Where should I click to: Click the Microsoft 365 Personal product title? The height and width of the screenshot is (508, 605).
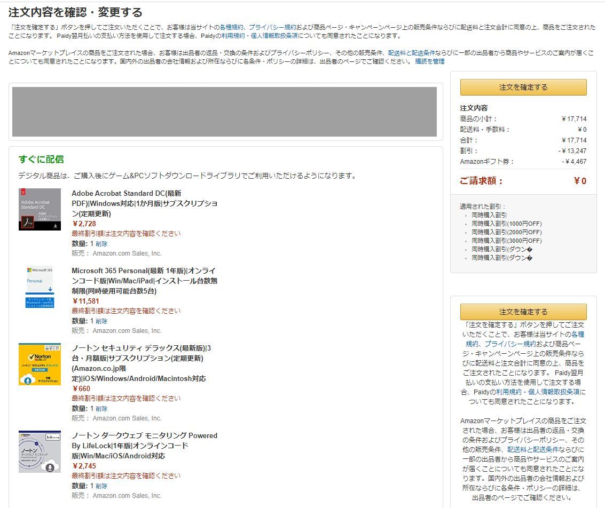[145, 281]
